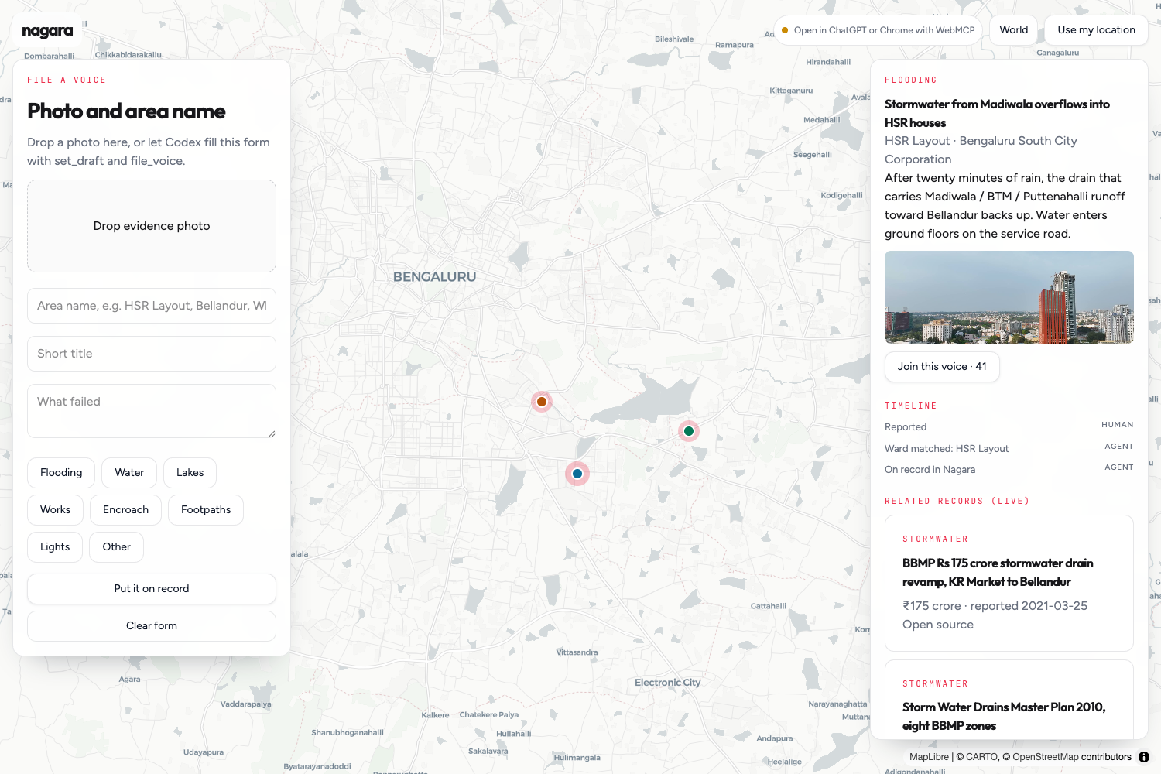The height and width of the screenshot is (774, 1161).
Task: Select the Works category chip
Action: (55, 510)
